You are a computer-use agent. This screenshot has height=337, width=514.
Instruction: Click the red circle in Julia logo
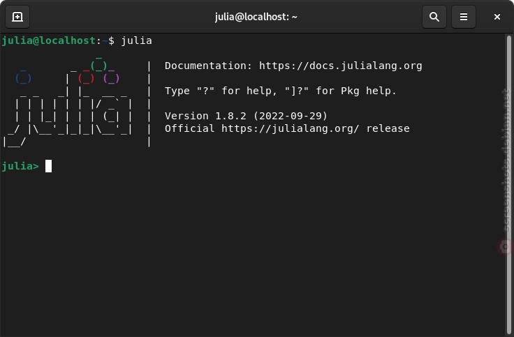[x=86, y=79]
